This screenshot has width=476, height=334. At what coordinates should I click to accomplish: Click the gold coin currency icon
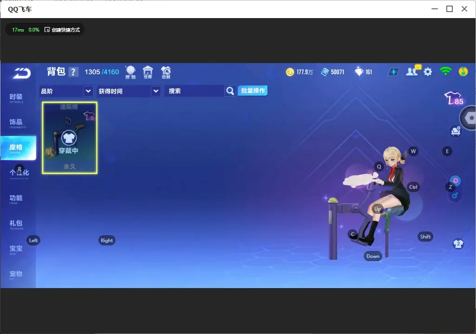pos(290,72)
